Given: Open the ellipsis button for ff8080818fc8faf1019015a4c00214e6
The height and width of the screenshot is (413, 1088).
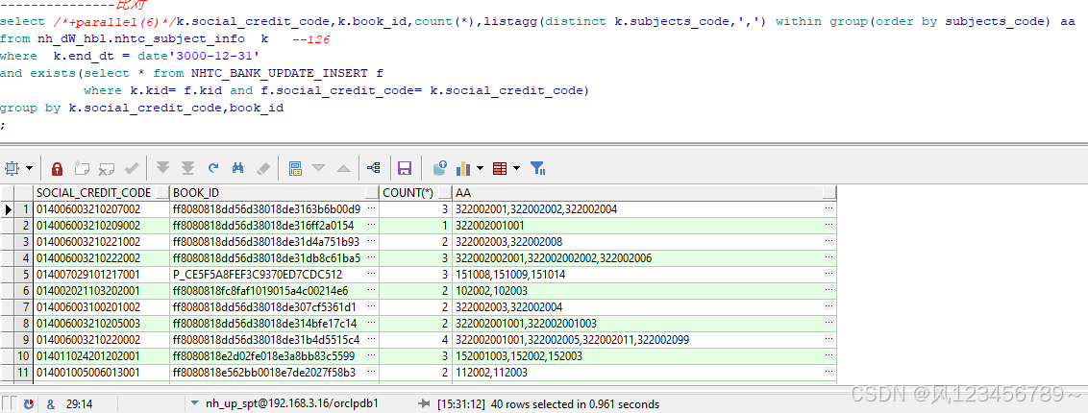Looking at the screenshot, I should [372, 291].
